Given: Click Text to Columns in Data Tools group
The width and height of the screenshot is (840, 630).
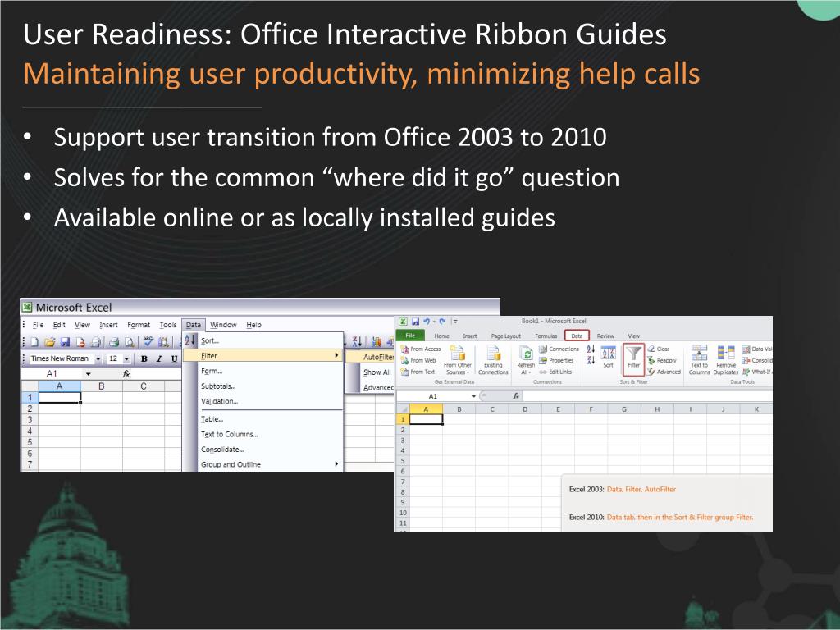Looking at the screenshot, I should point(699,360).
